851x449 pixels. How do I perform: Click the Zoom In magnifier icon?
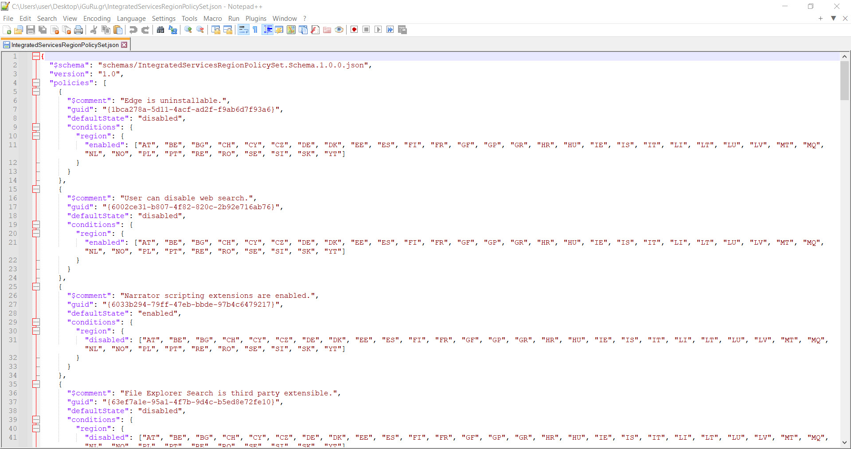(188, 30)
